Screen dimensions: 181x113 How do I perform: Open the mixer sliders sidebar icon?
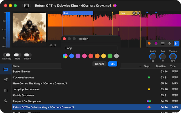click(x=6, y=90)
